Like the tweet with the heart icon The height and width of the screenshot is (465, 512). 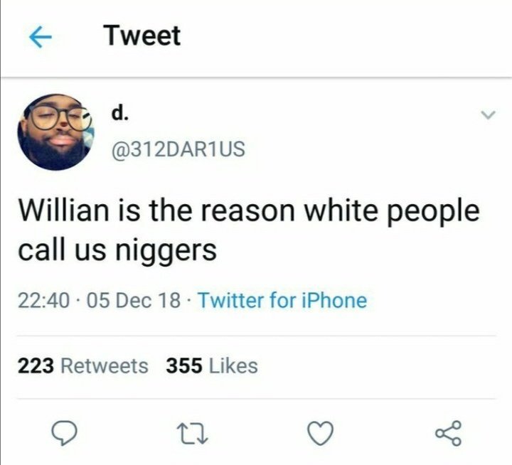tap(321, 433)
